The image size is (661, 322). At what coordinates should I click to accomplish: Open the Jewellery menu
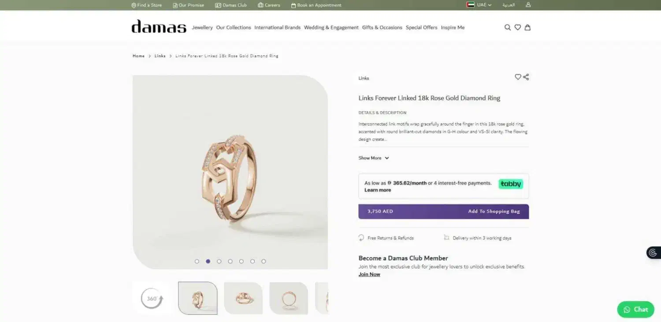[x=202, y=27]
